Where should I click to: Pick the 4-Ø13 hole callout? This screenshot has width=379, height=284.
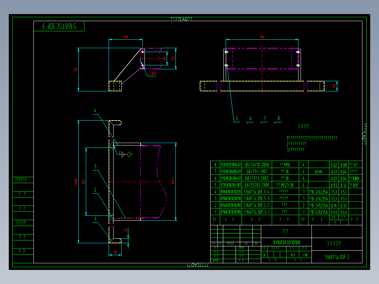pos(152,73)
